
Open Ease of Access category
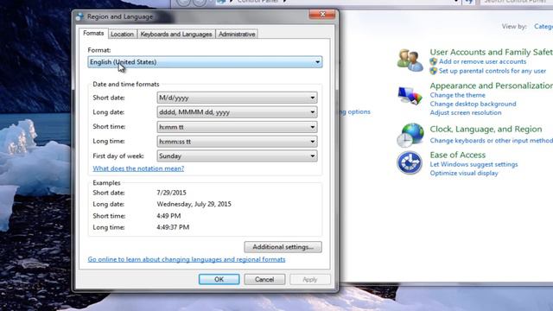tap(457, 155)
